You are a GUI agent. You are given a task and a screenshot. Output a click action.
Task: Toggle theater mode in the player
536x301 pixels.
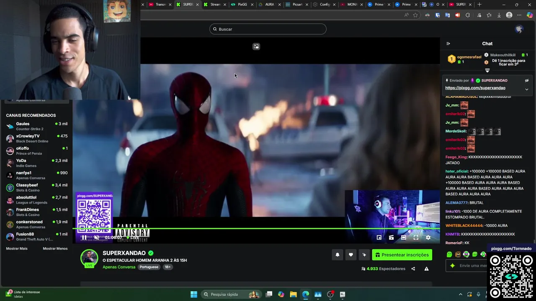point(404,237)
